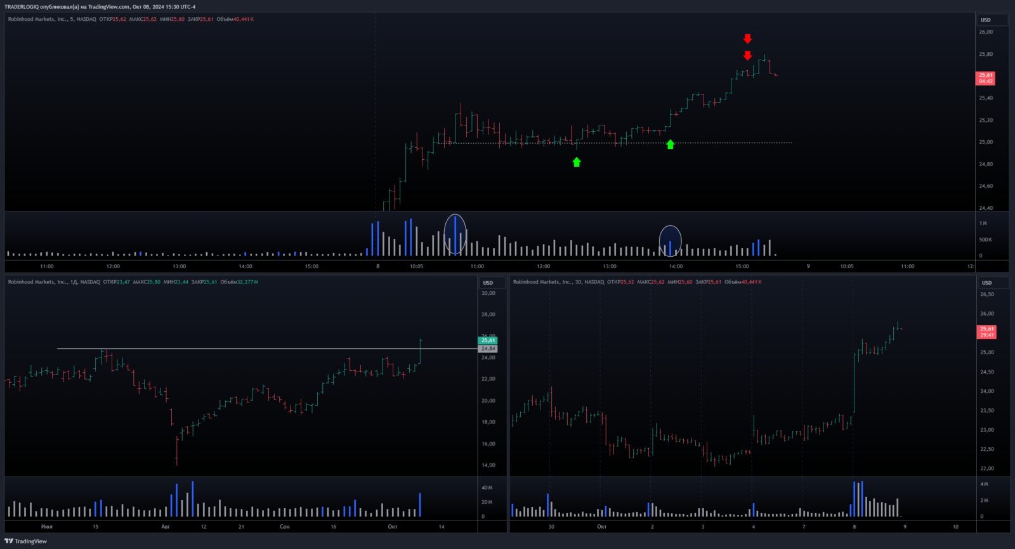The width and height of the screenshot is (1015, 549).
Task: Click the 10 date label on the 30-minute time axis
Action: click(955, 526)
